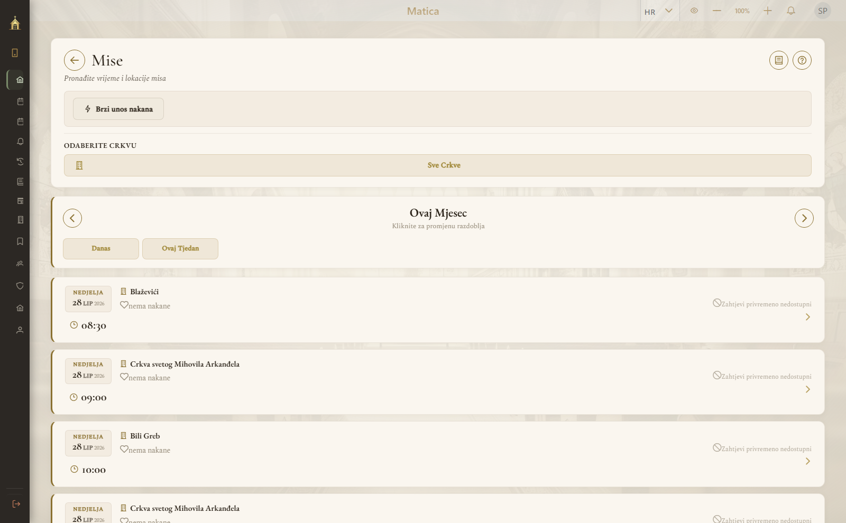846x523 pixels.
Task: Open the bookmark icon in the sidebar
Action: tap(20, 241)
